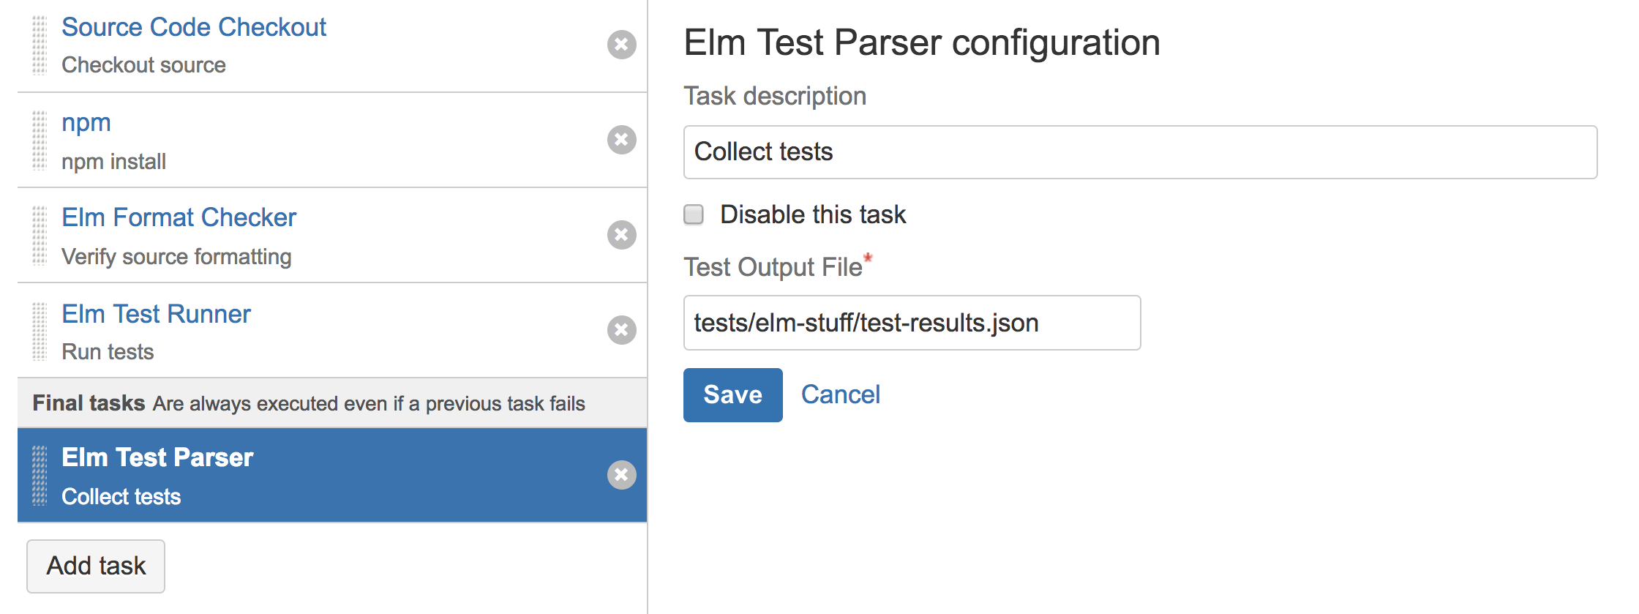Remove the Elm Test Parser task

point(621,475)
